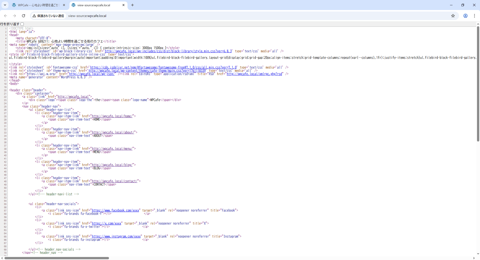The height and width of the screenshot is (260, 480).
Task: Switch to the WPCafe tab
Action: click(x=37, y=5)
